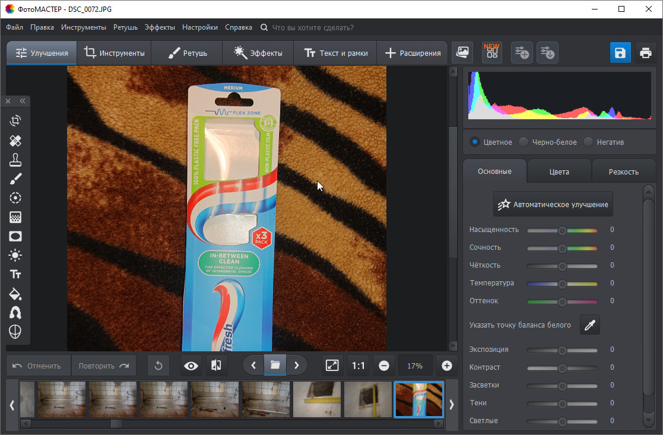This screenshot has width=663, height=435.
Task: Open the Инструменты menu in menu bar
Action: (x=84, y=27)
